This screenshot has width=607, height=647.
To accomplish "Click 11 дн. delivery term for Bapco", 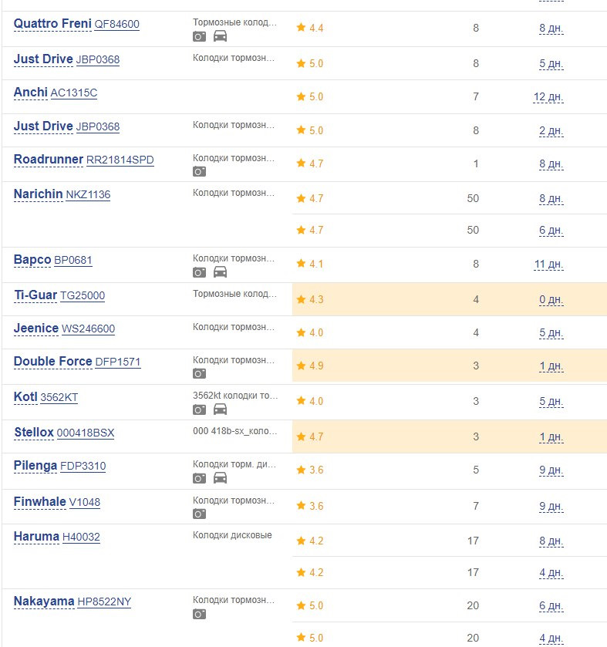I will tap(549, 264).
